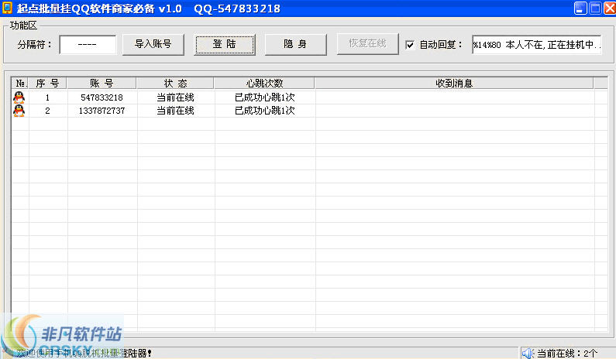Click the No. column header
Screen dimensions: 616x359
click(x=20, y=84)
